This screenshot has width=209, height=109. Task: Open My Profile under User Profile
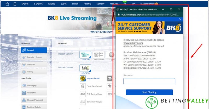(34, 93)
